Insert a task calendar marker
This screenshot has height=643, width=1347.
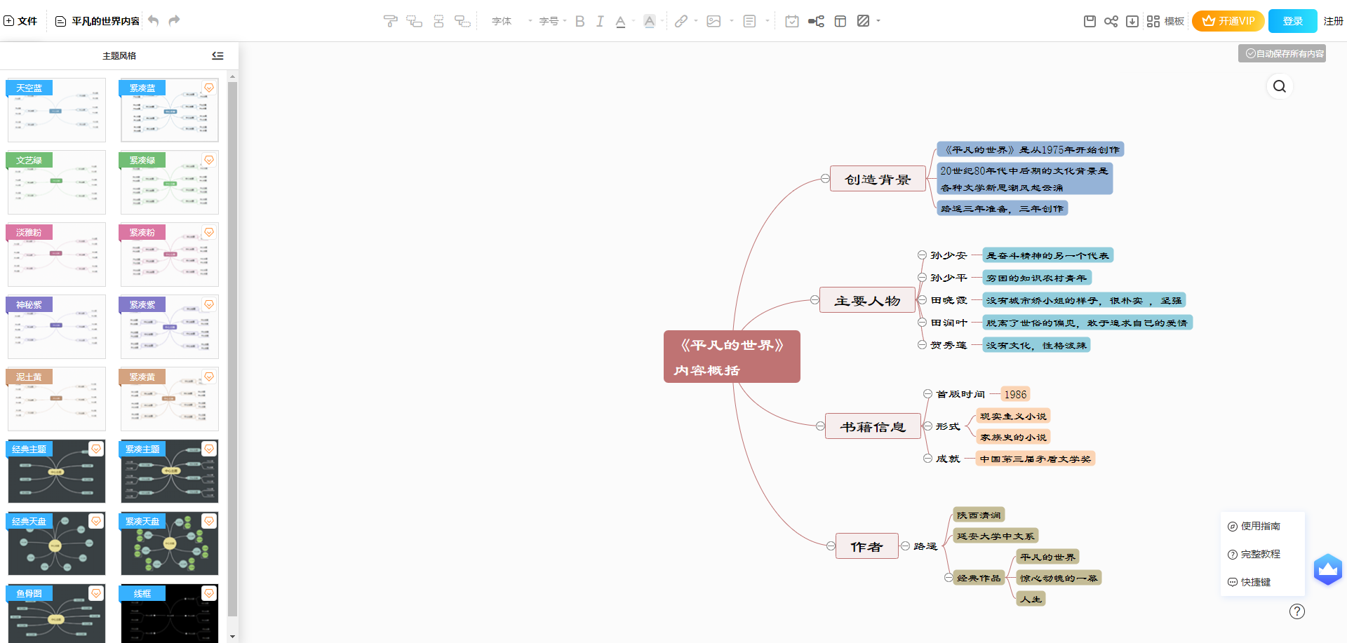click(792, 21)
